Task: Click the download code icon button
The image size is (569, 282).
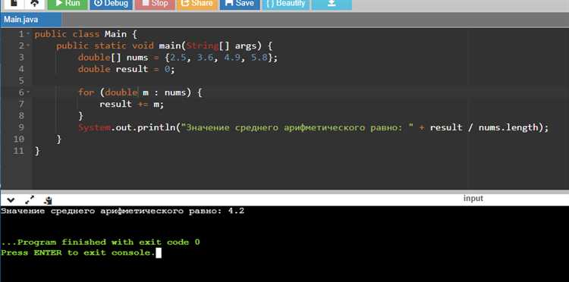Action: tap(332, 4)
